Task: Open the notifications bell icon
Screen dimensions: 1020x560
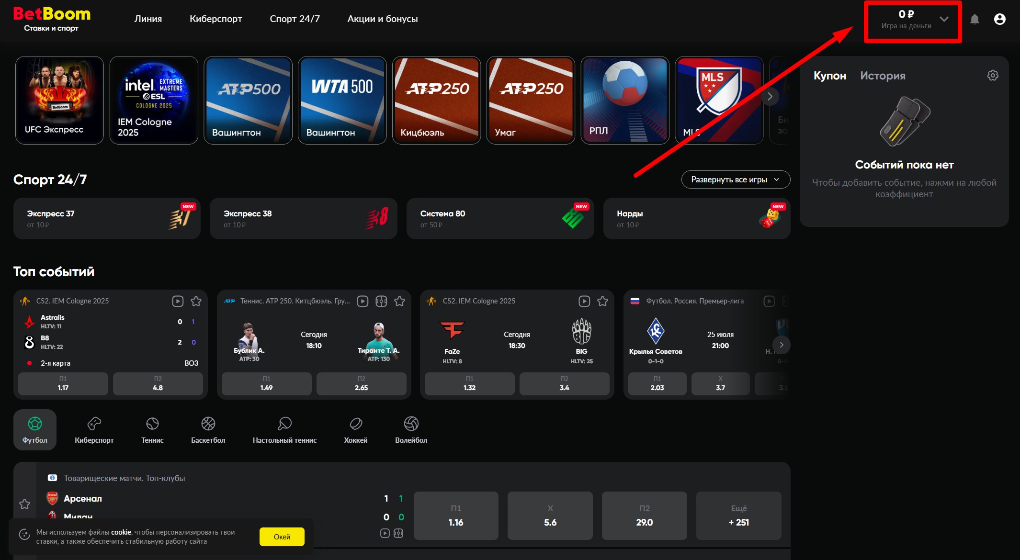Action: (x=975, y=19)
